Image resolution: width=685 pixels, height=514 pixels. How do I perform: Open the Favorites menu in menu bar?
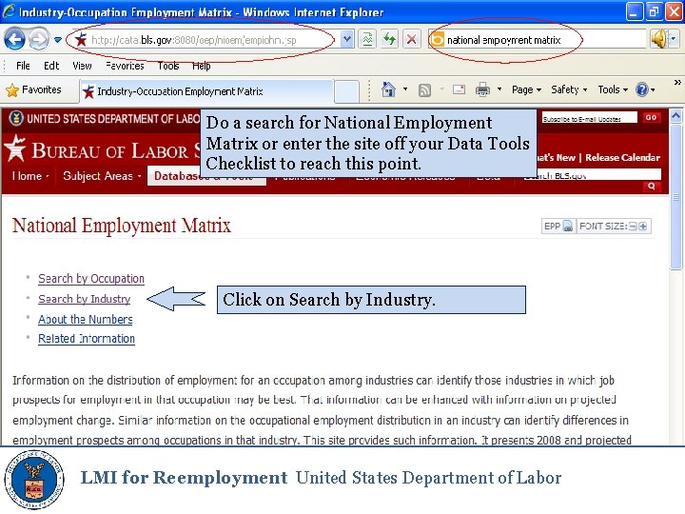click(x=125, y=66)
